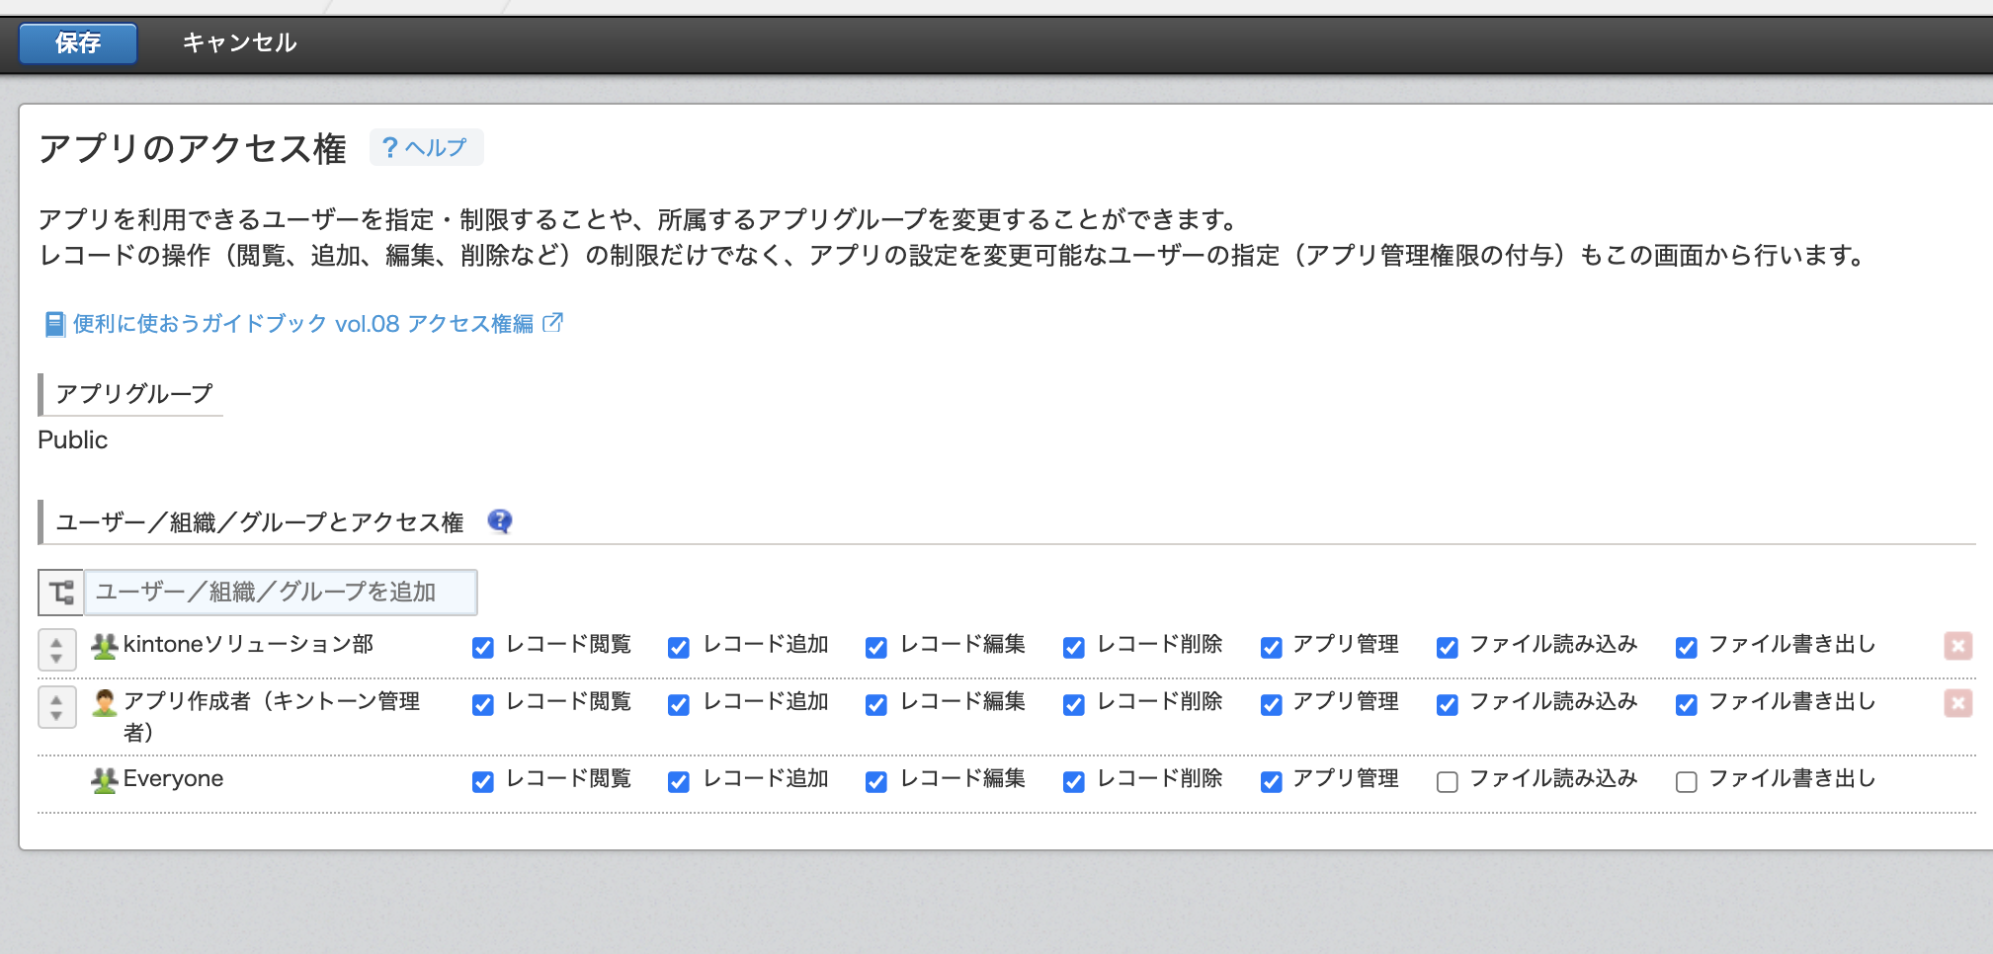Screen dimensions: 1993x954
Task: Click the Public app group text
Action: tap(73, 440)
